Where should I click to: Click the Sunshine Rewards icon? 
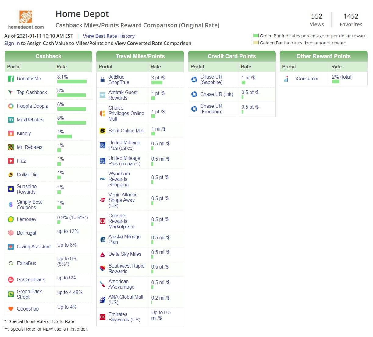11,189
